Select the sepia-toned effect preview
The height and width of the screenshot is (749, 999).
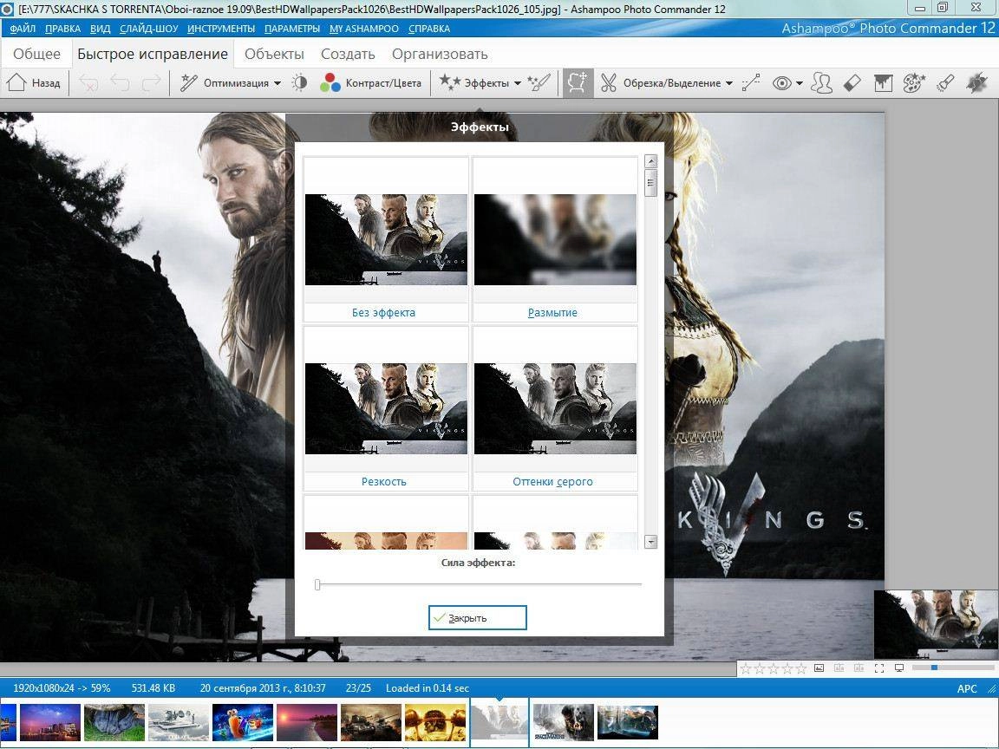point(386,523)
